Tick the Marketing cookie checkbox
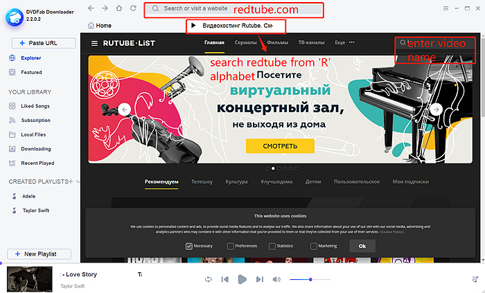 pos(313,246)
